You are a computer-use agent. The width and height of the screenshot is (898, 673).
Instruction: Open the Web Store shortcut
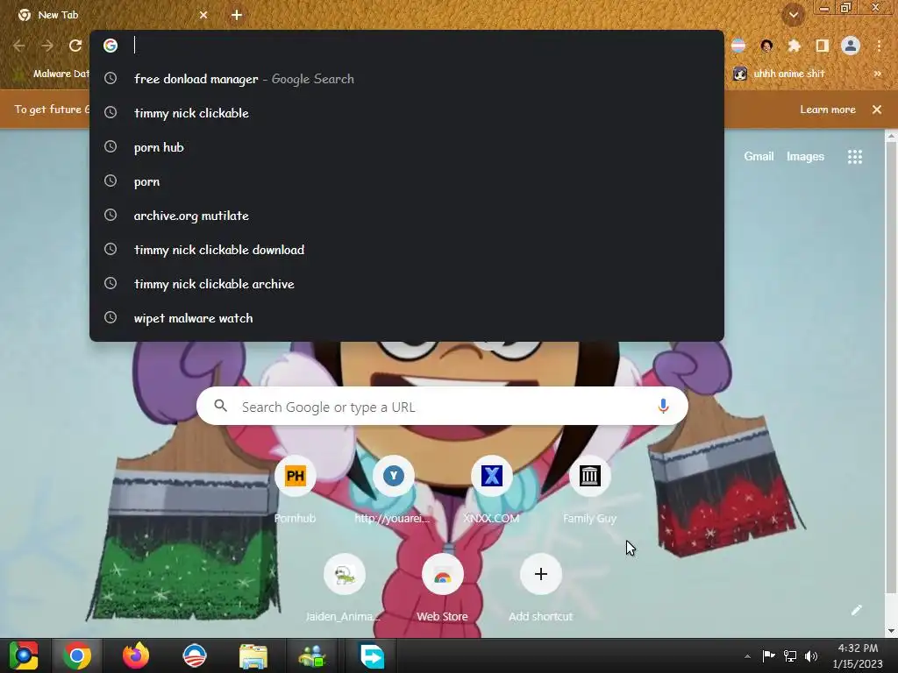point(442,589)
